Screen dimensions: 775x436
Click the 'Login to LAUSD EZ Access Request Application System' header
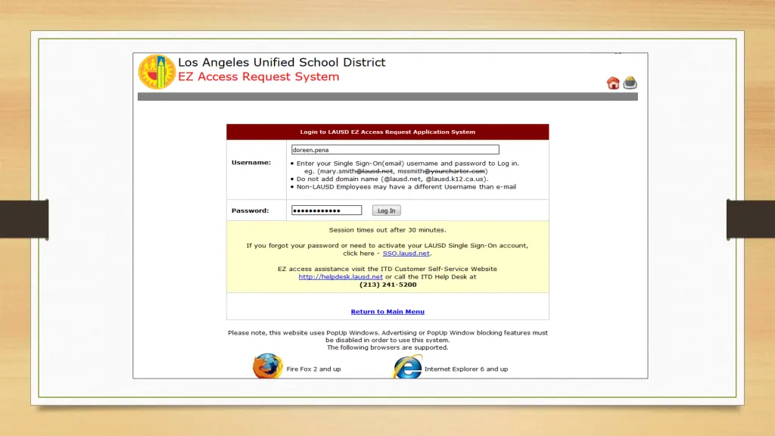point(387,132)
